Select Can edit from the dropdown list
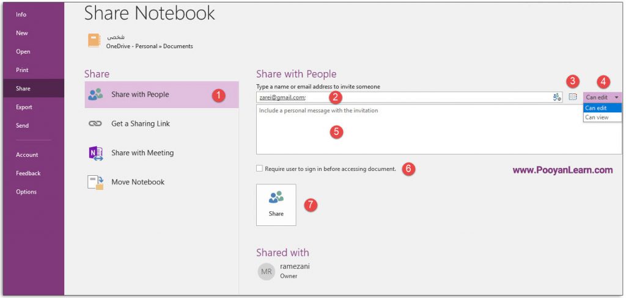 tap(602, 107)
